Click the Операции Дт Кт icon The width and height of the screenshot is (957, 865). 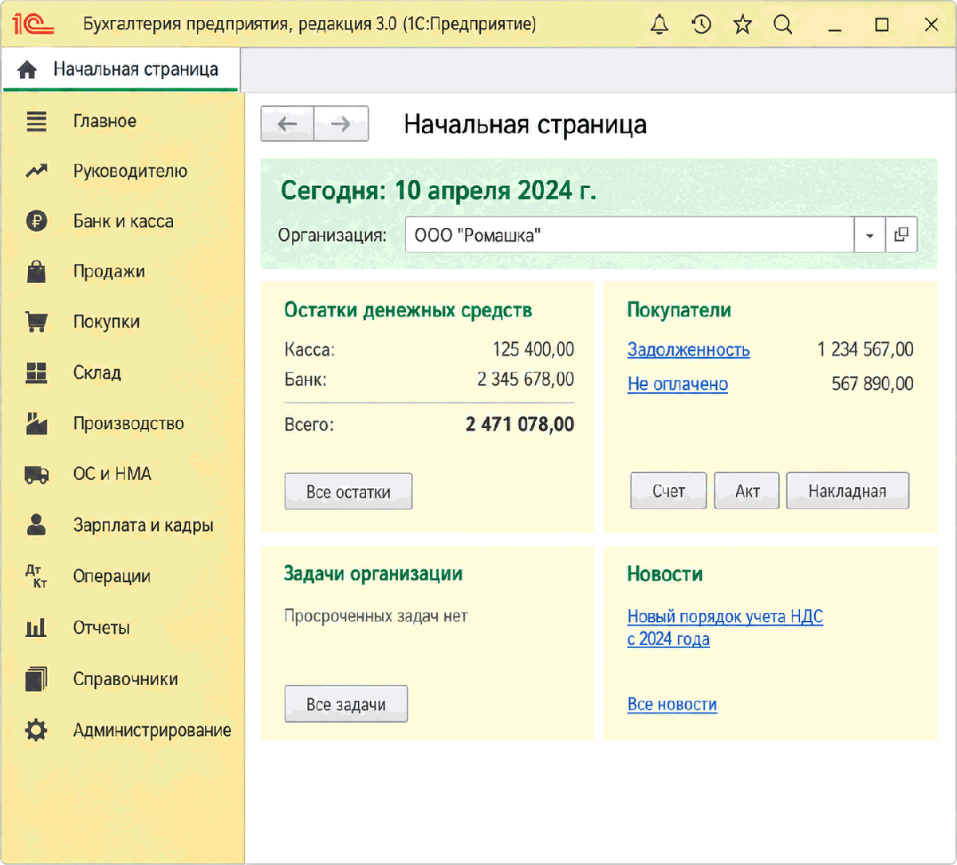(37, 576)
